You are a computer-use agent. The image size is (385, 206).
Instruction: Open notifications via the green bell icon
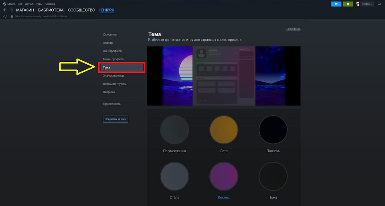[348, 4]
